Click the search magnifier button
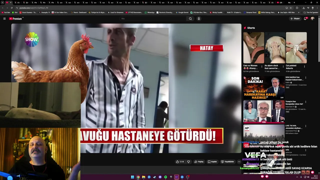The width and height of the screenshot is (320, 180). [x=190, y=18]
